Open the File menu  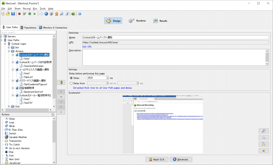3,9
